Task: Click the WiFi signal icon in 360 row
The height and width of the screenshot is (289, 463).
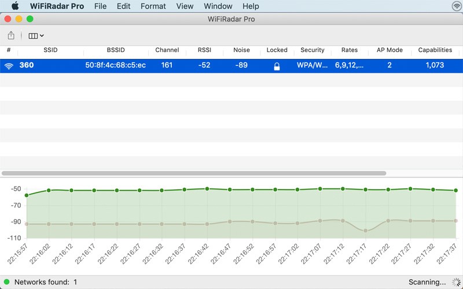Action: coord(9,66)
